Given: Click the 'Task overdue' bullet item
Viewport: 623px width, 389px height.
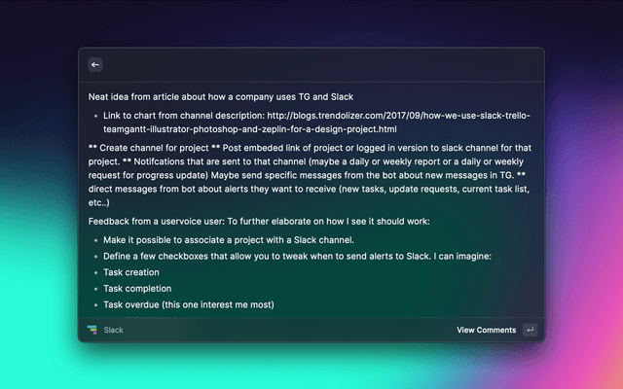Looking at the screenshot, I should click(x=189, y=304).
